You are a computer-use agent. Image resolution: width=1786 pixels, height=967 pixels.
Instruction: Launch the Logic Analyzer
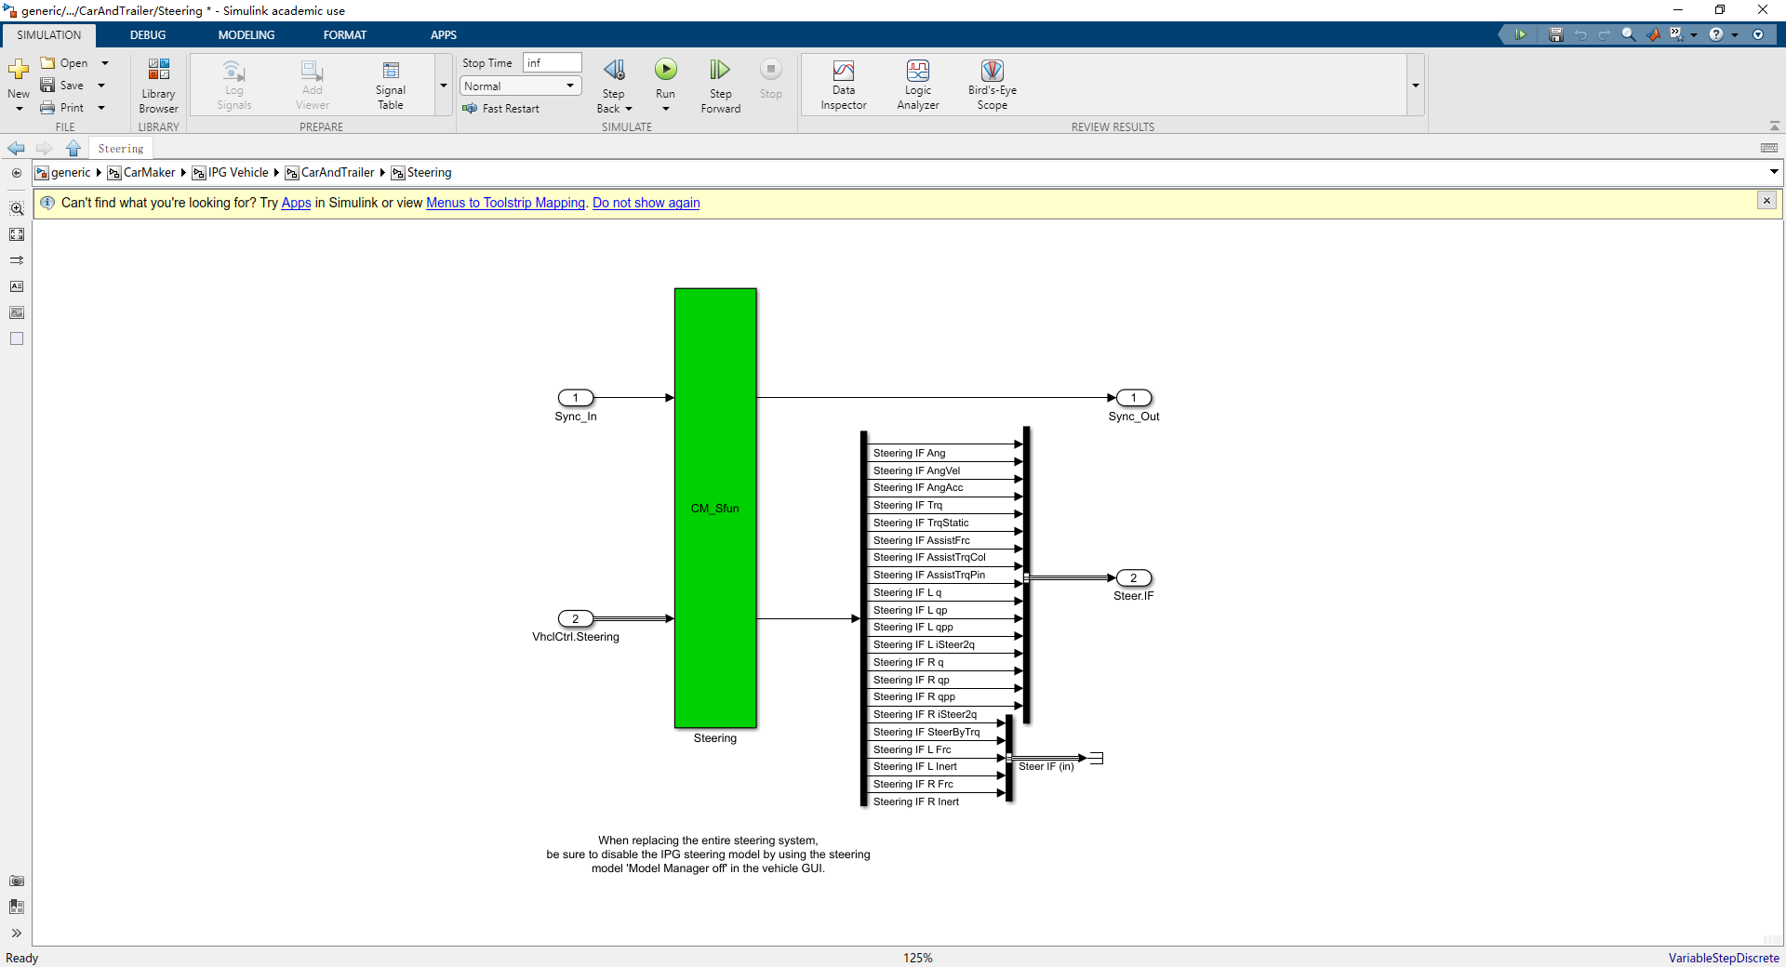918,86
